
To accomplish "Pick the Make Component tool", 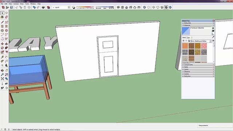I will point(7,13).
